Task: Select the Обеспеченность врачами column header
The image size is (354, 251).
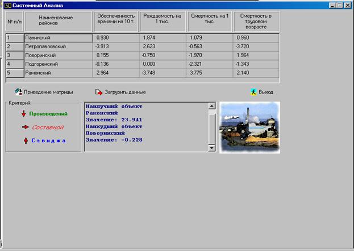Action: (115, 20)
